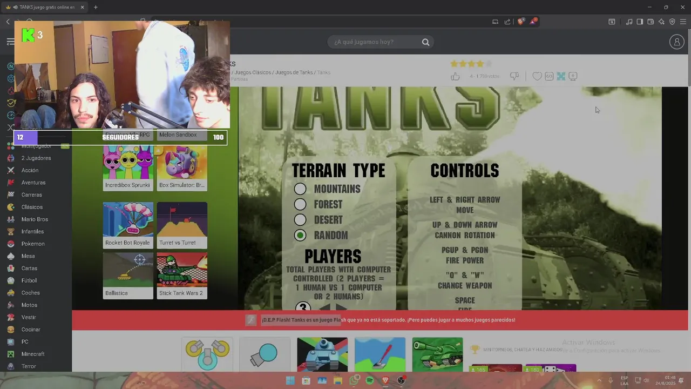Image resolution: width=691 pixels, height=389 pixels.
Task: Open the Leo AI sparkle icon
Action: pyautogui.click(x=661, y=22)
